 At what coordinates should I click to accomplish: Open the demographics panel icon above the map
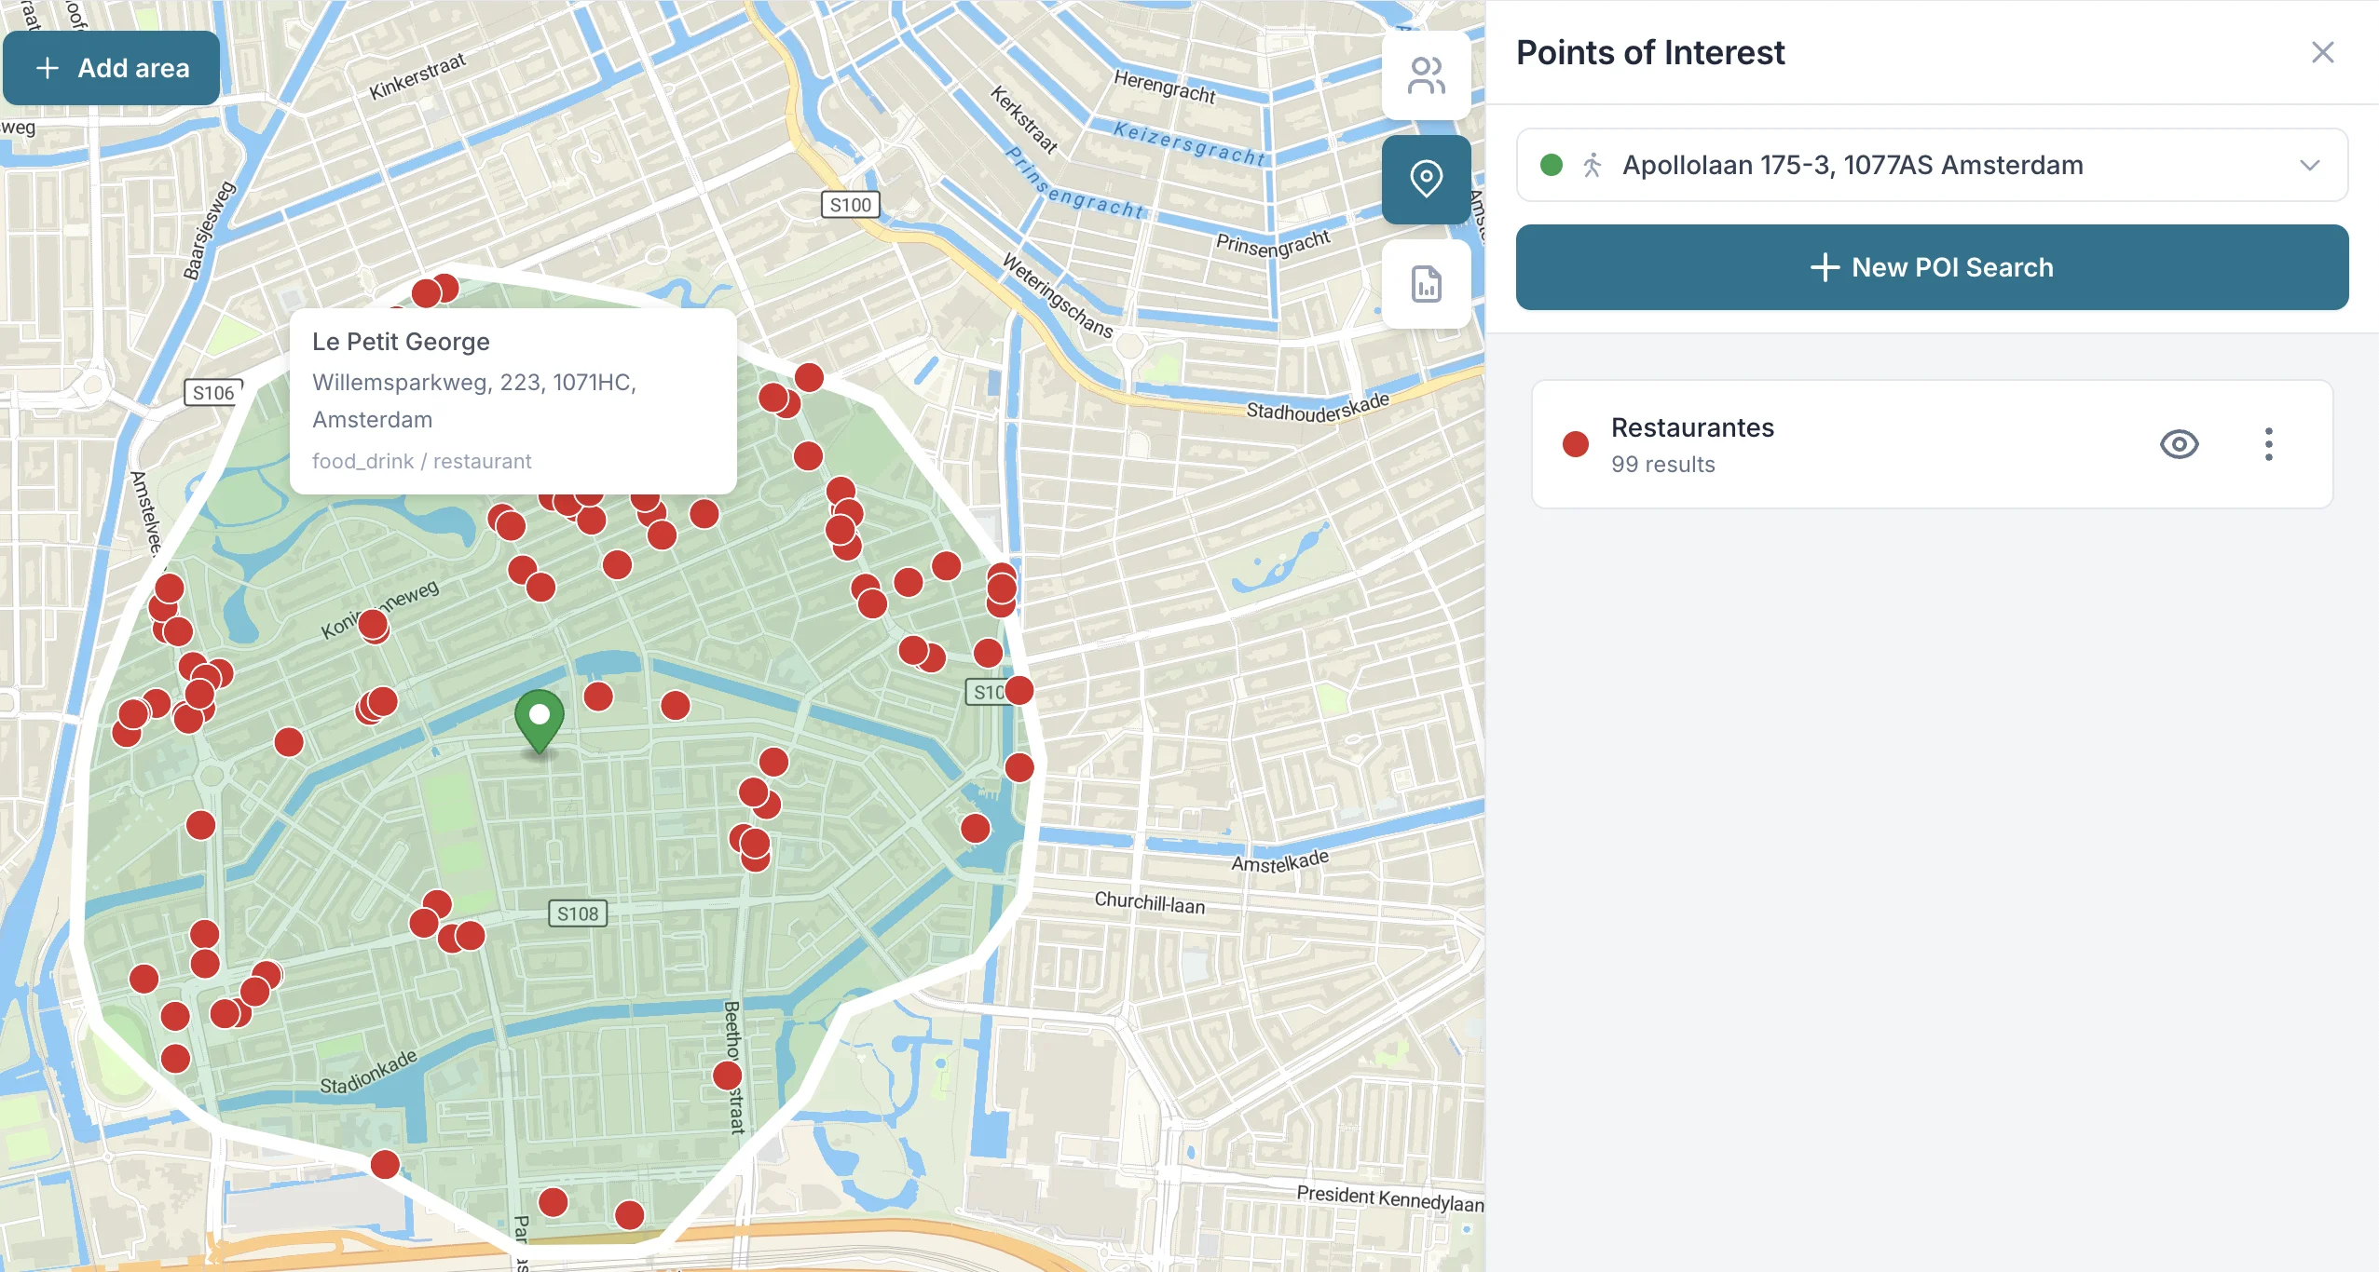tap(1425, 74)
